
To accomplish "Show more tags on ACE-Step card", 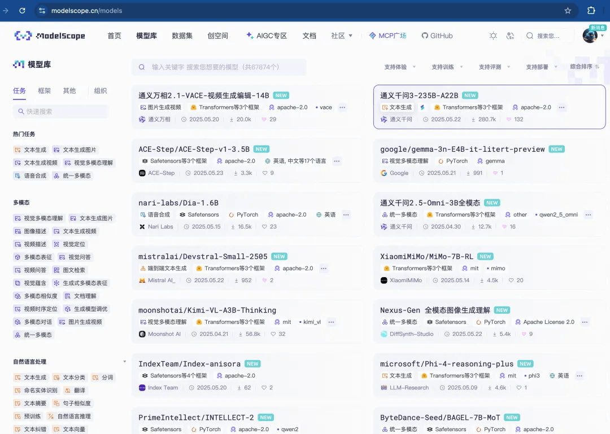I will click(337, 161).
